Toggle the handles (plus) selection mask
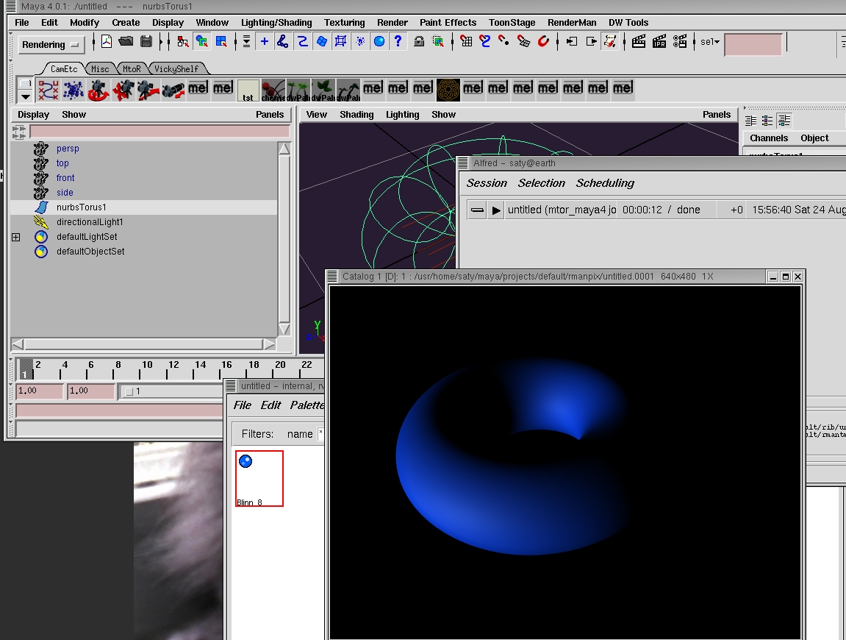Image resolution: width=846 pixels, height=640 pixels. tap(265, 42)
